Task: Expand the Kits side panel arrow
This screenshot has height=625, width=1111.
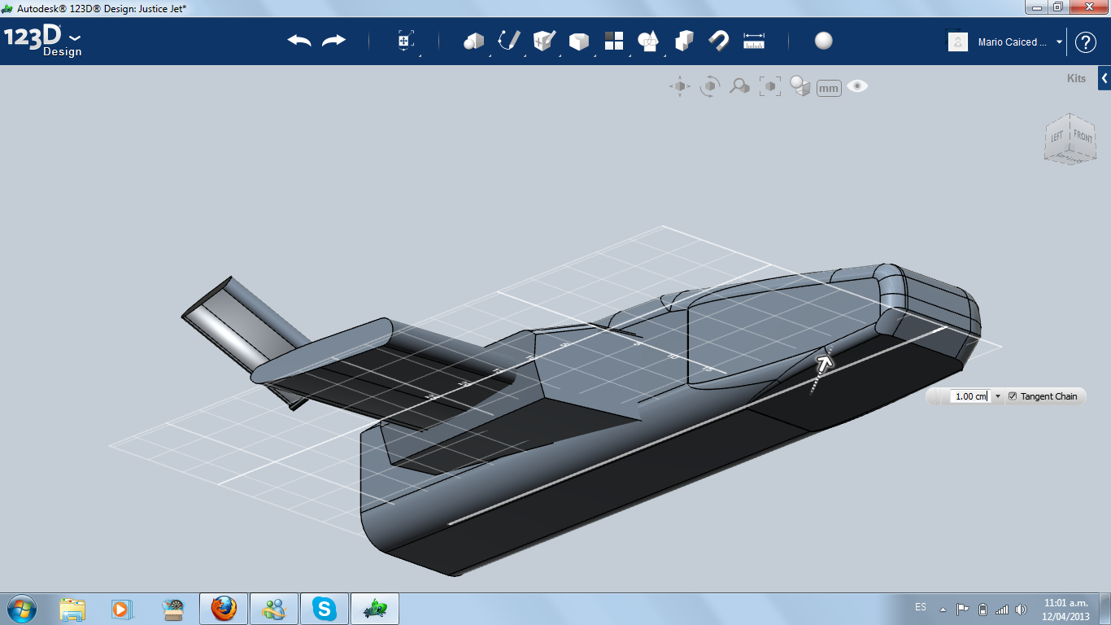Action: pos(1104,79)
